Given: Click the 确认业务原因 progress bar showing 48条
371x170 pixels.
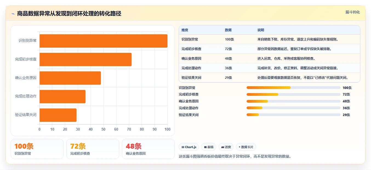Looking at the screenshot, I should point(293,101).
